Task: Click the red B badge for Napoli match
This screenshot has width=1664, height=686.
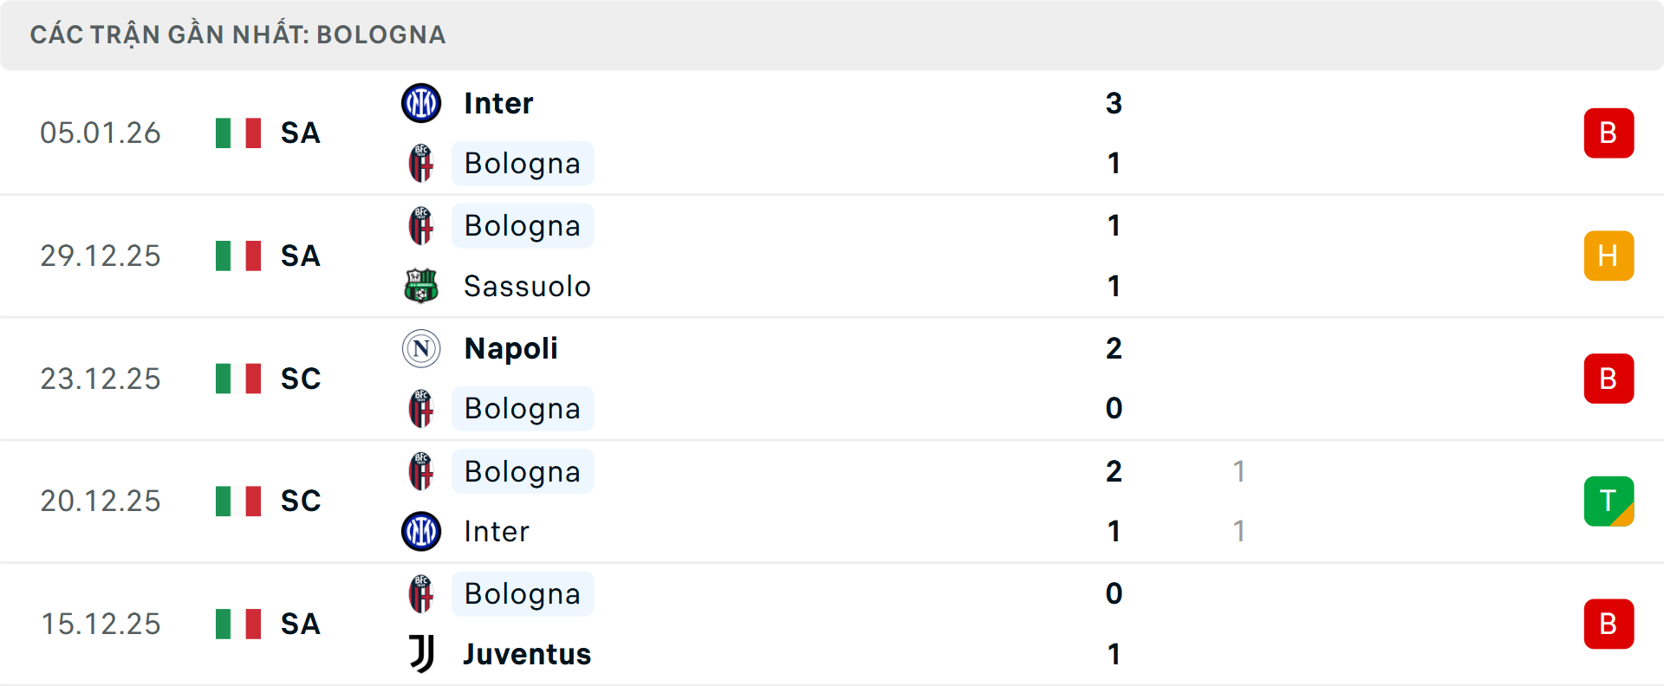Action: click(x=1608, y=379)
